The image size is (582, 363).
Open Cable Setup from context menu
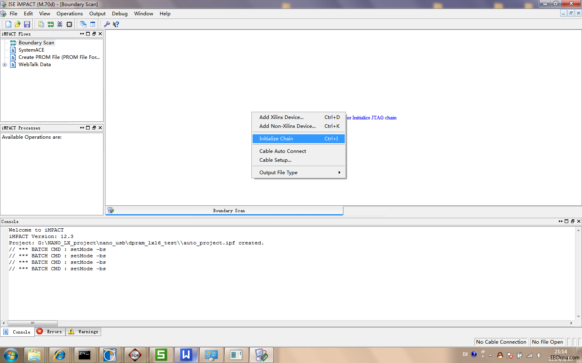tap(299, 160)
